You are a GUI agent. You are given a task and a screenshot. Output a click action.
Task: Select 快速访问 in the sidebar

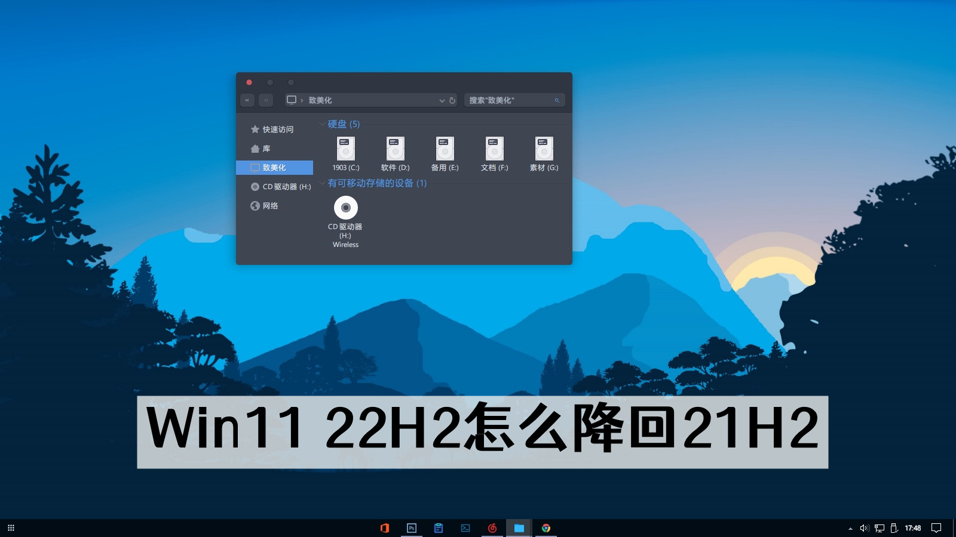tap(275, 129)
